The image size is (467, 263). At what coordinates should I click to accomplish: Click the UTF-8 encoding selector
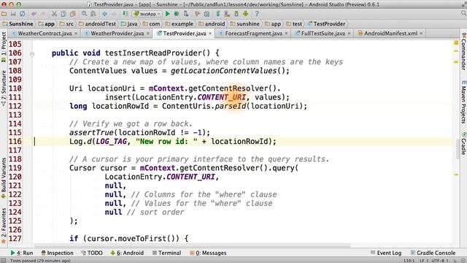click(x=441, y=261)
